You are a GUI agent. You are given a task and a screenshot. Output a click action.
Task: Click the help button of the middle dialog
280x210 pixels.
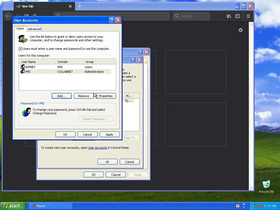click(133, 60)
